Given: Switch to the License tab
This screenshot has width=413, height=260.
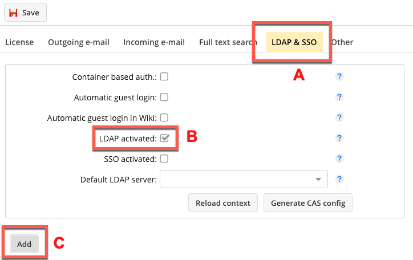Looking at the screenshot, I should [19, 42].
